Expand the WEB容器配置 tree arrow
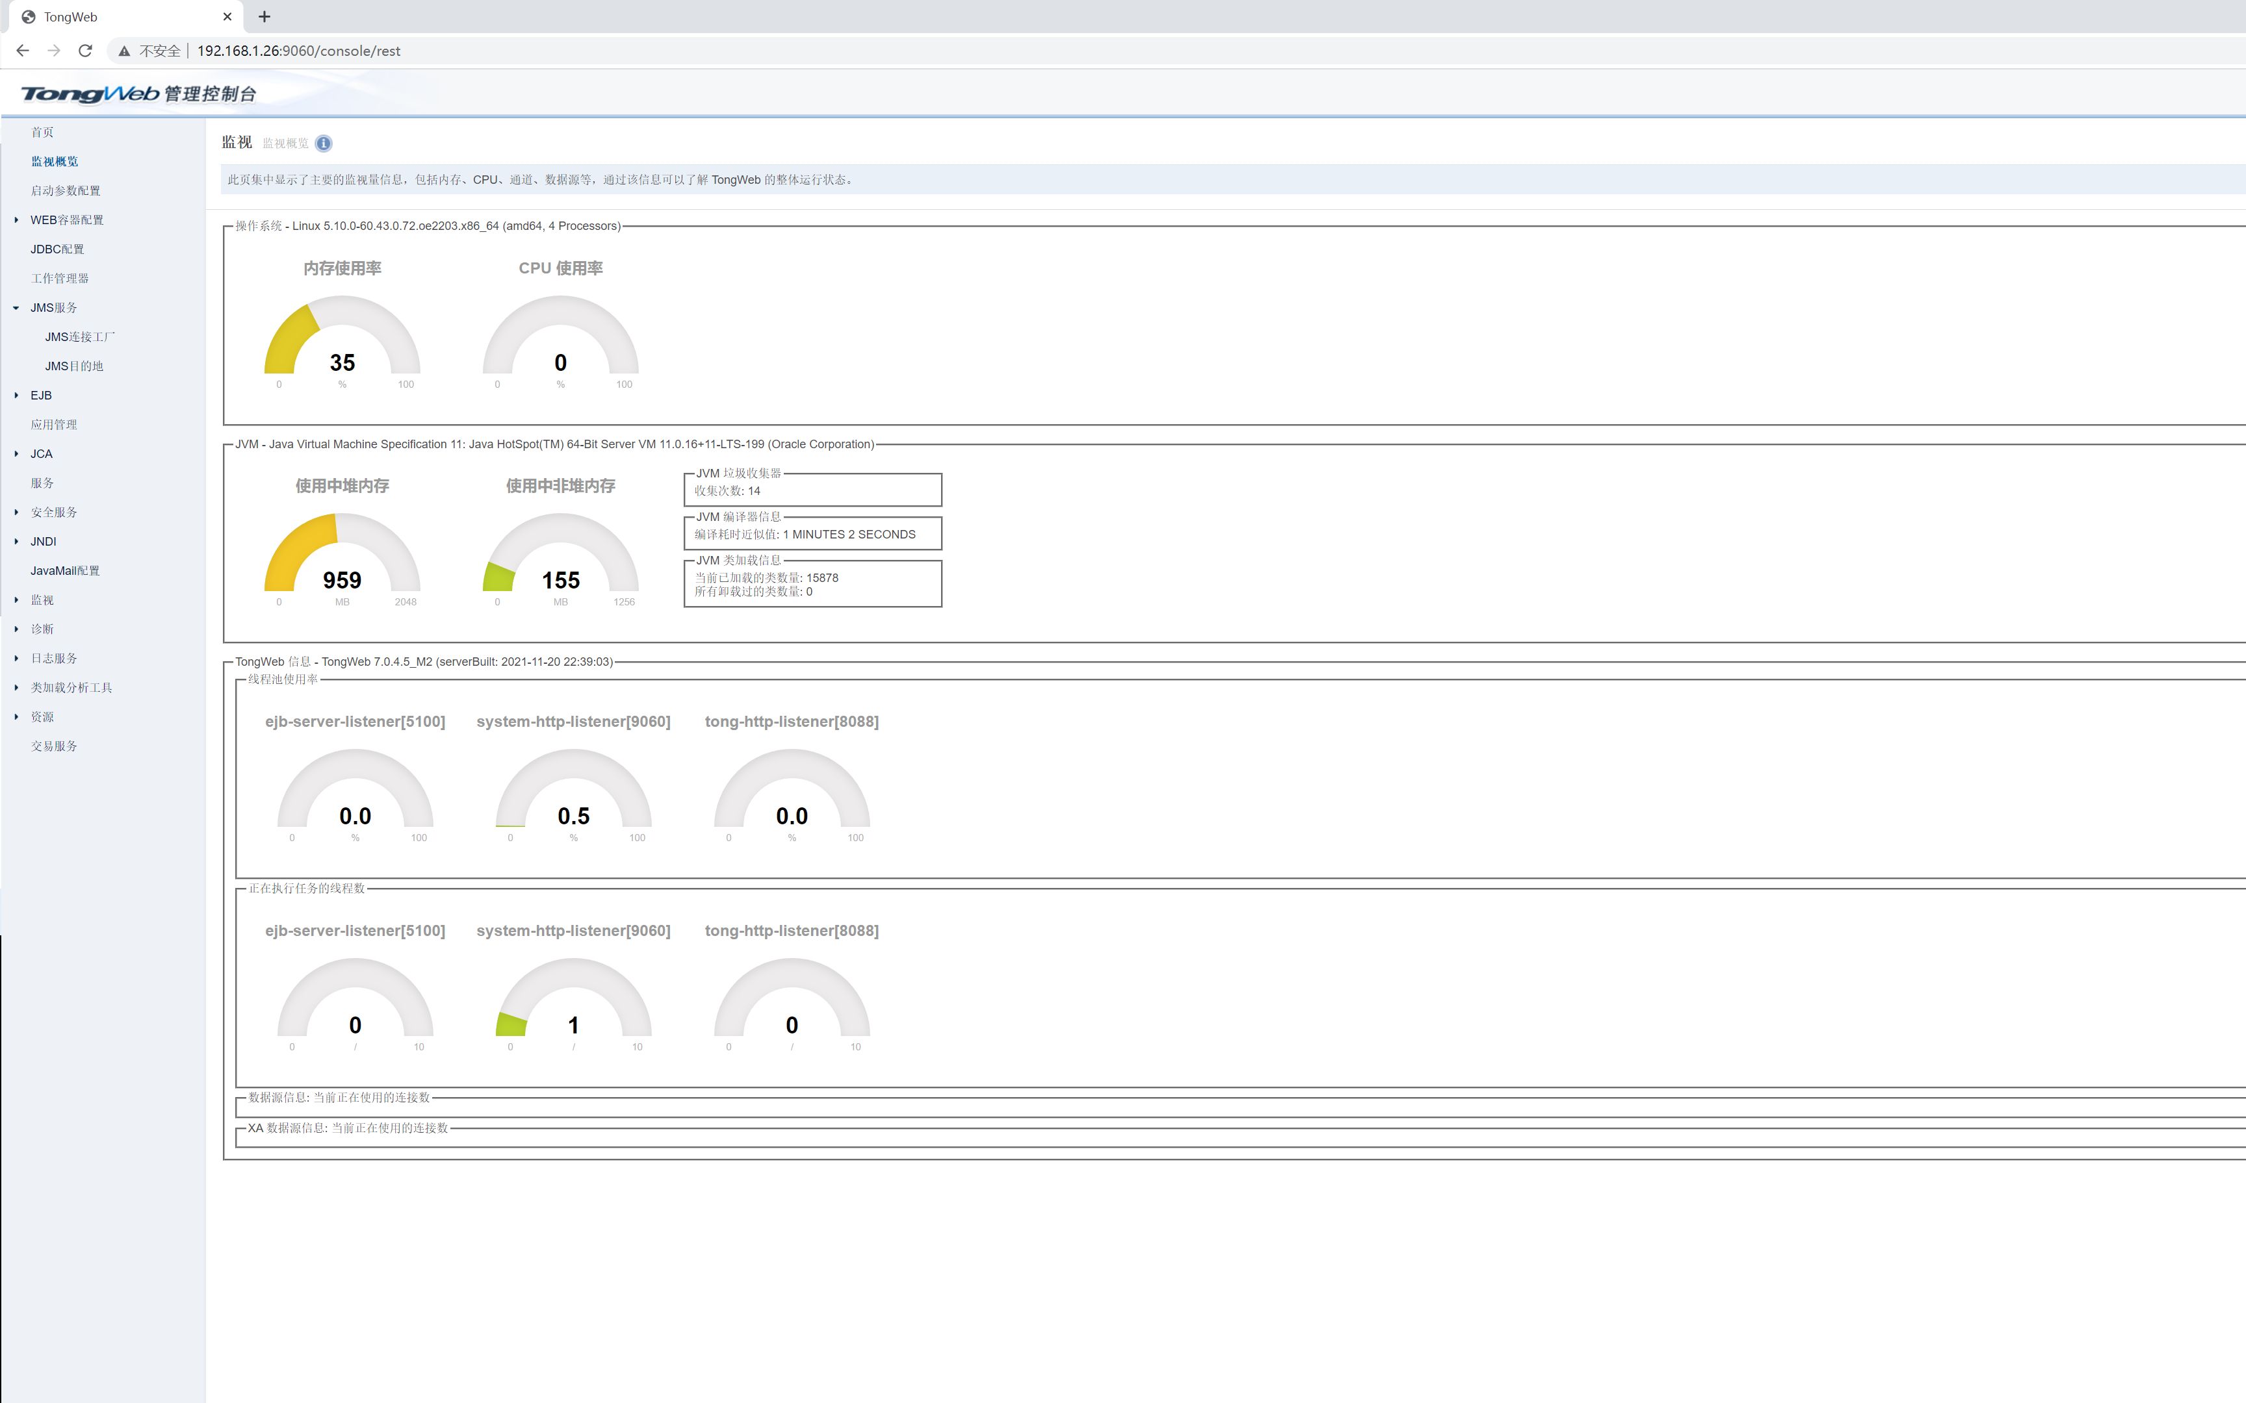 coord(17,220)
